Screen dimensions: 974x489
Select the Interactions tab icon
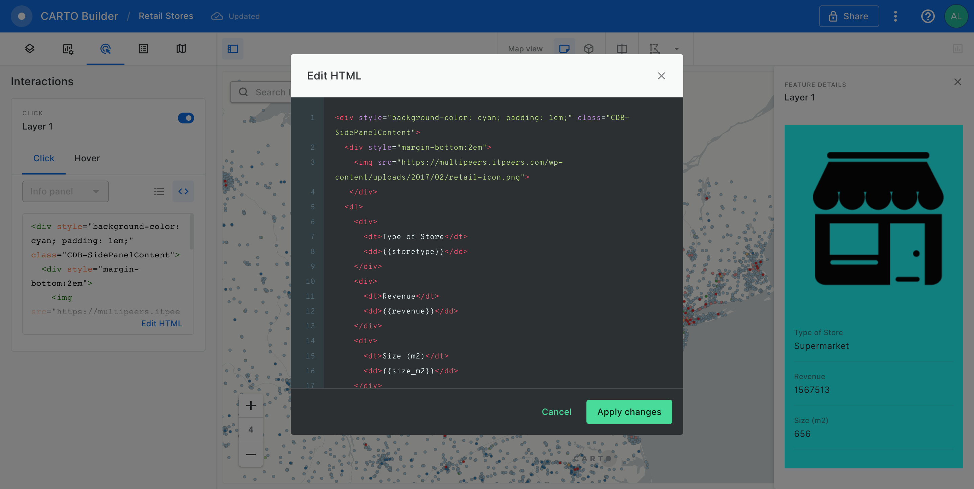point(106,49)
